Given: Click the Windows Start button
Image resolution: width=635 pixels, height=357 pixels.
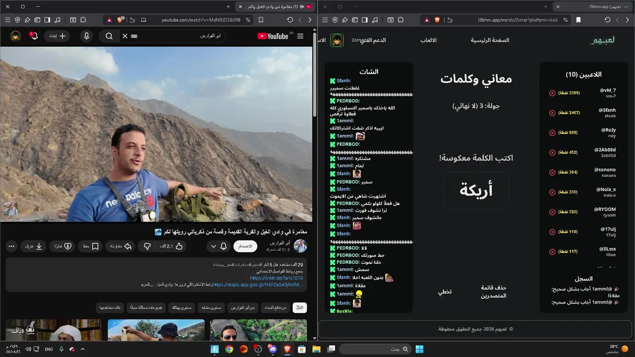Looking at the screenshot, I should pos(419,349).
